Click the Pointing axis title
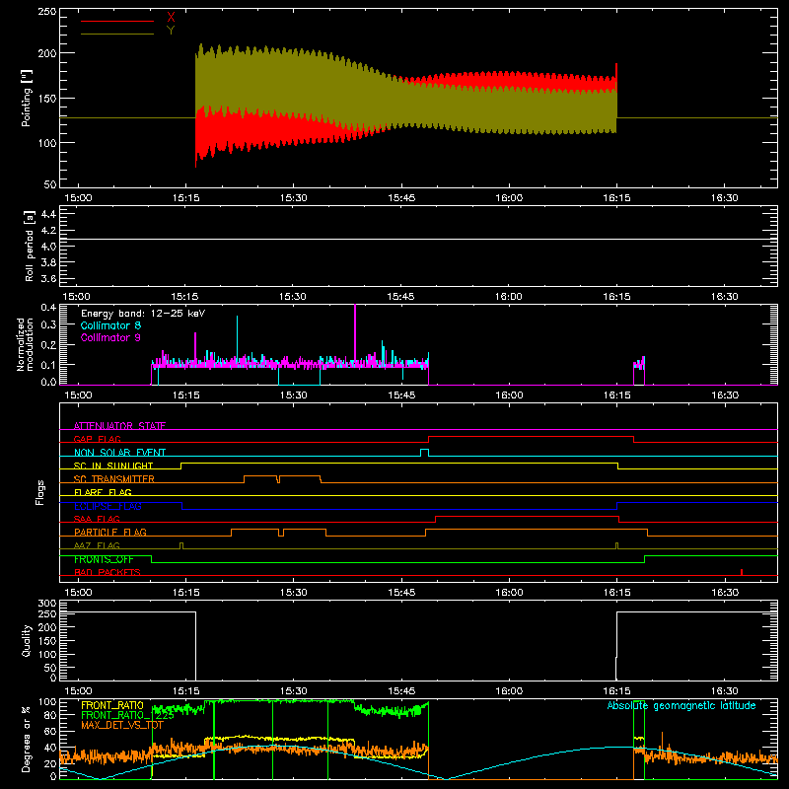Viewport: 789px width, 789px height. pos(27,98)
